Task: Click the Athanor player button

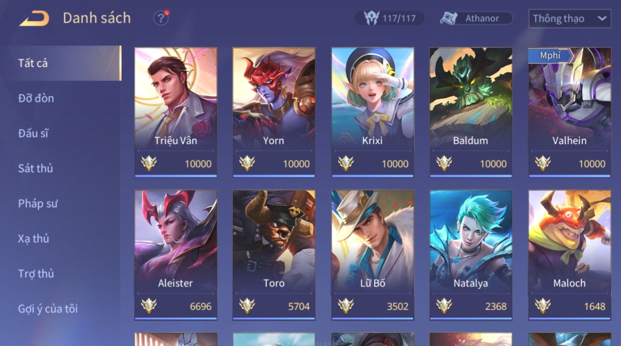Action: (476, 18)
